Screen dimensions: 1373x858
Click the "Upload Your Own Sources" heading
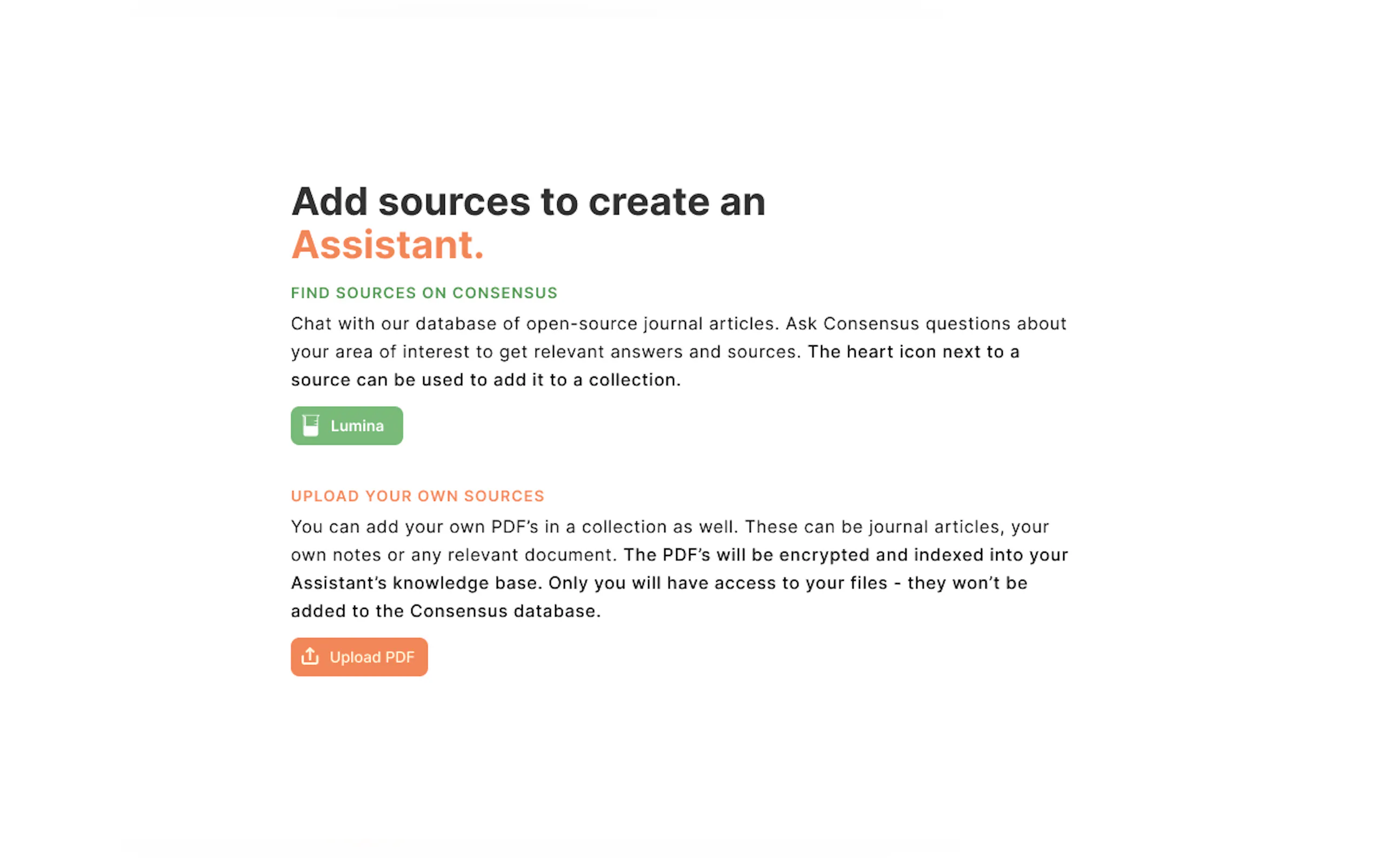pos(417,496)
